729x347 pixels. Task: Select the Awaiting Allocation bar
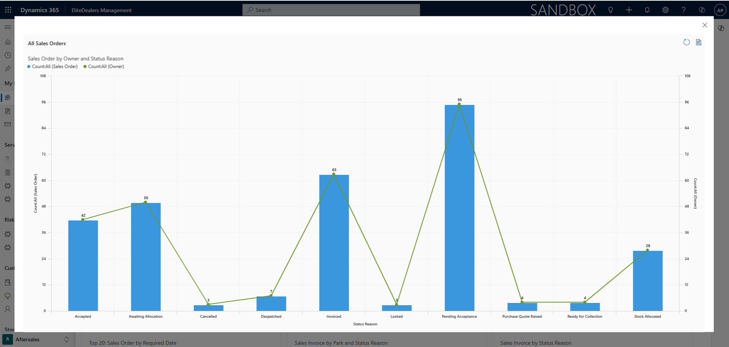click(146, 257)
